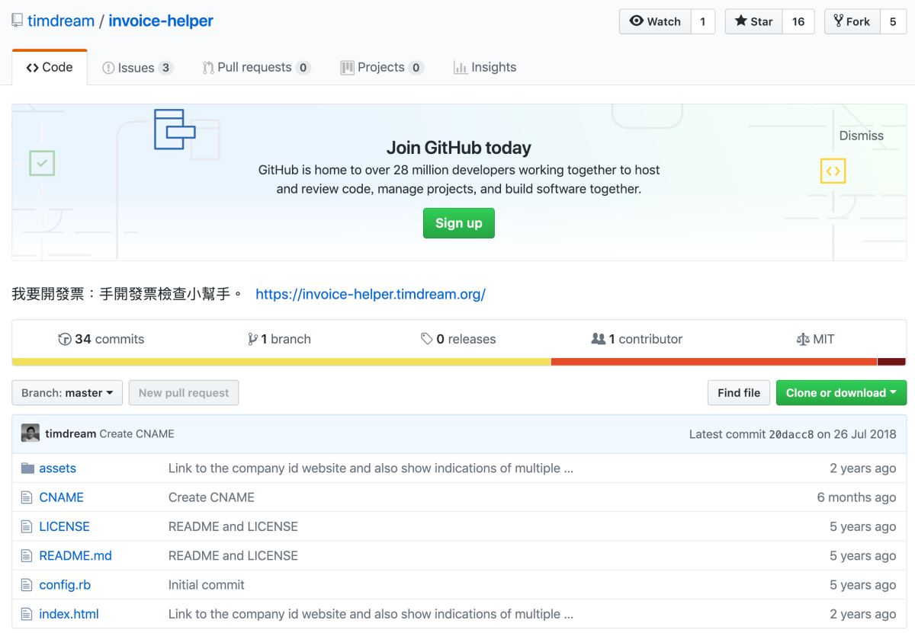Viewport: 915px width, 633px height.
Task: Dismiss the Join GitHub banner
Action: tap(862, 136)
